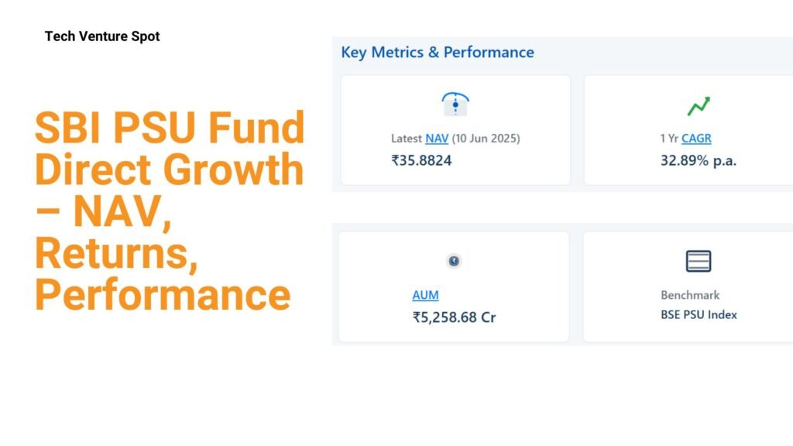Click the BSE PSU Index text
793x446 pixels.
click(x=699, y=314)
